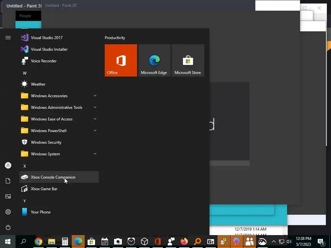
Task: Open Feedback Hub from the taskbar
Action: pos(171,242)
